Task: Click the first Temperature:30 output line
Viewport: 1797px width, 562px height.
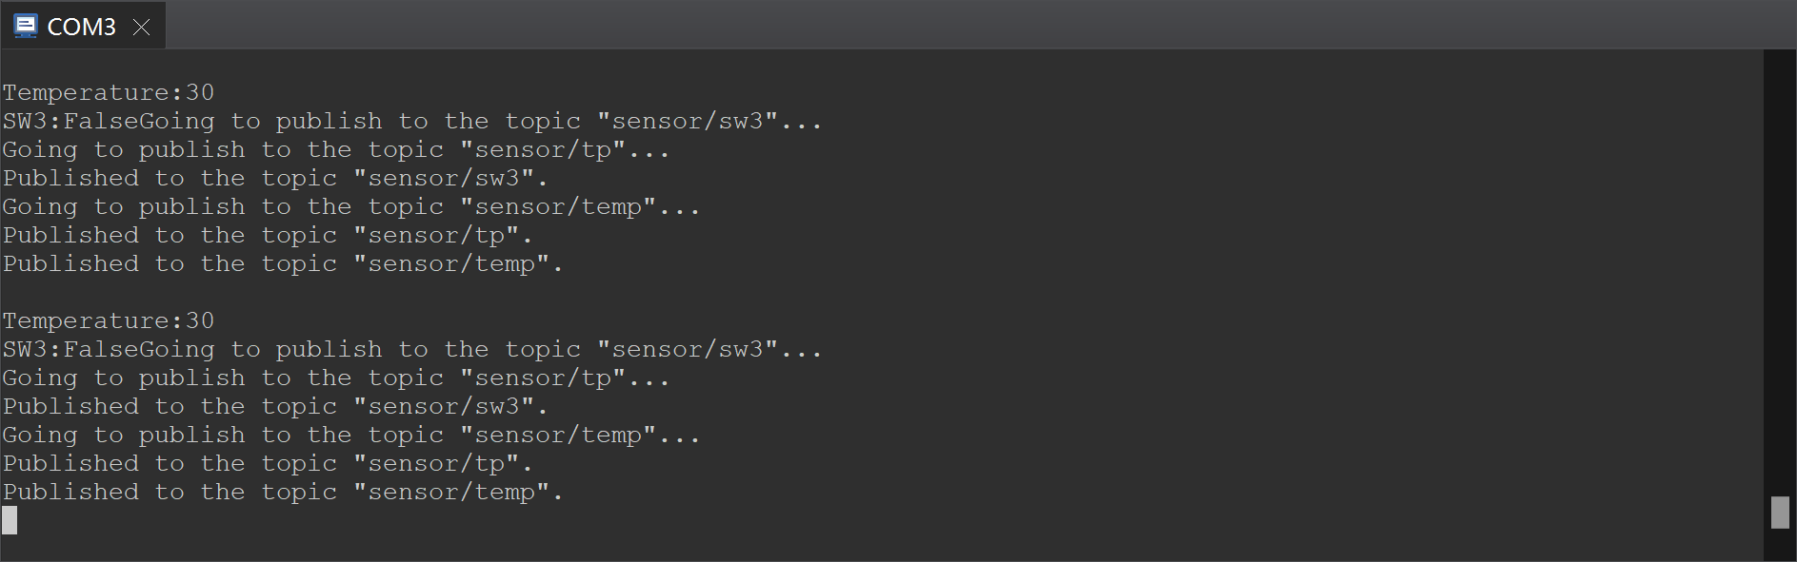Action: [109, 92]
